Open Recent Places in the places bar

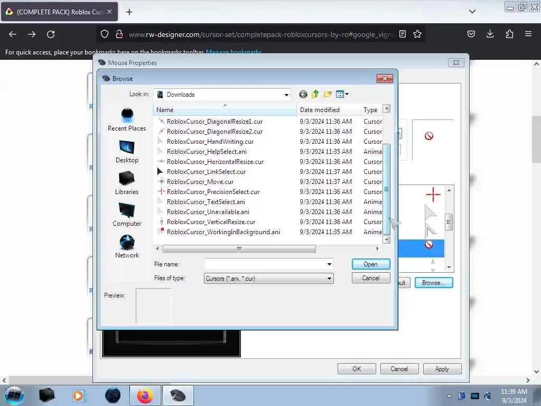click(x=127, y=119)
